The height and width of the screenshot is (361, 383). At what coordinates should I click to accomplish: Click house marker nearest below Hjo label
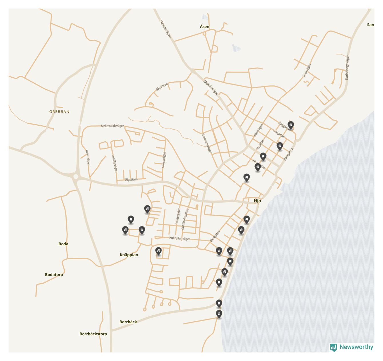tap(247, 219)
